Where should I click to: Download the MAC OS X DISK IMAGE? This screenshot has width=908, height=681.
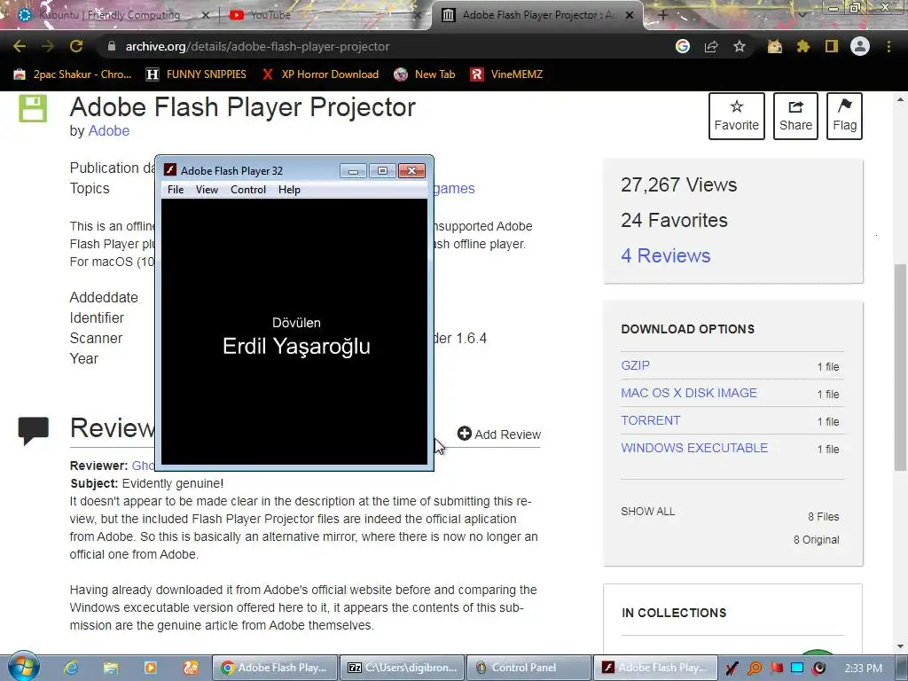[688, 393]
